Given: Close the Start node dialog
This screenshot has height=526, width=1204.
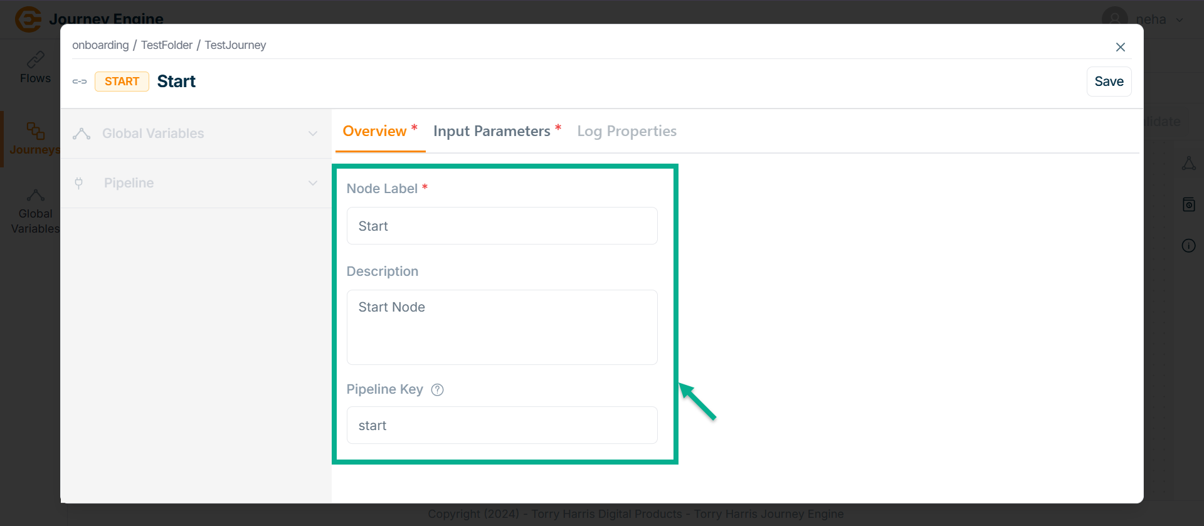Looking at the screenshot, I should [x=1121, y=47].
